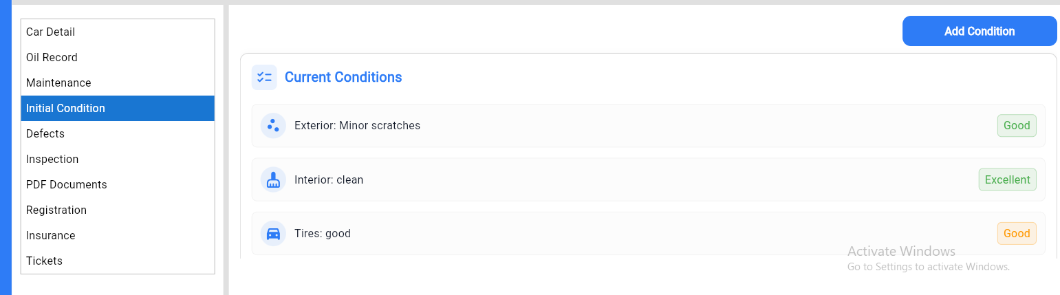Click the green Good badge for Exterior
The image size is (1060, 295).
(1016, 126)
